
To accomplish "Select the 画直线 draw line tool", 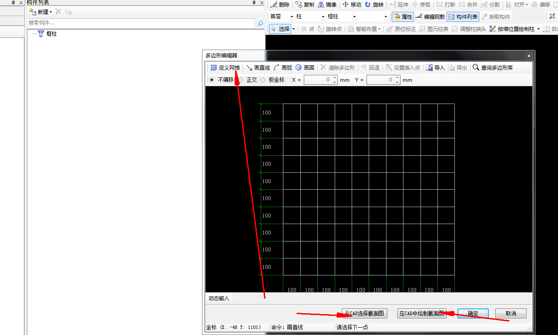I will pos(258,68).
